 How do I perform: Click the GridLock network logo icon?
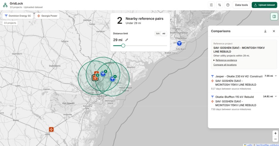[5, 5]
